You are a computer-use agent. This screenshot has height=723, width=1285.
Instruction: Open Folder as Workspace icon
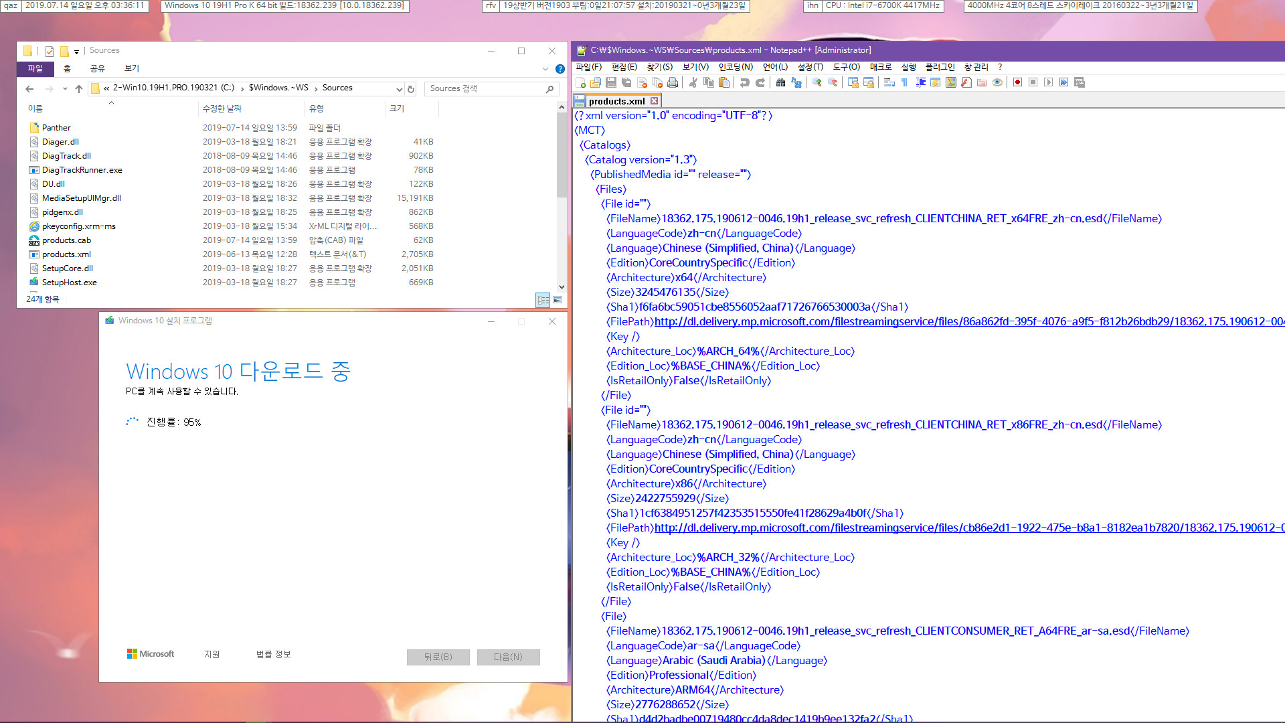coord(982,82)
